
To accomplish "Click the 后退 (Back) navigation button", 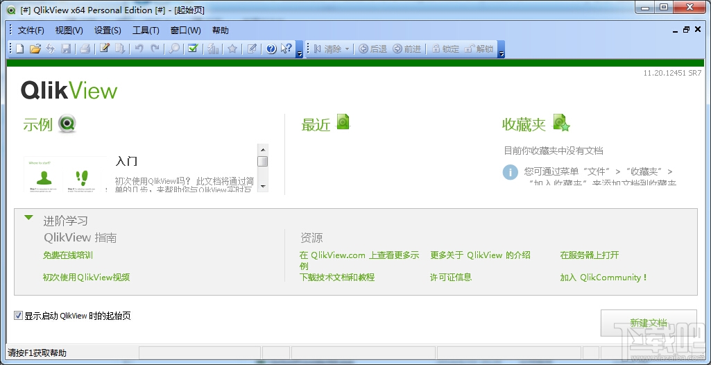I will (x=372, y=49).
